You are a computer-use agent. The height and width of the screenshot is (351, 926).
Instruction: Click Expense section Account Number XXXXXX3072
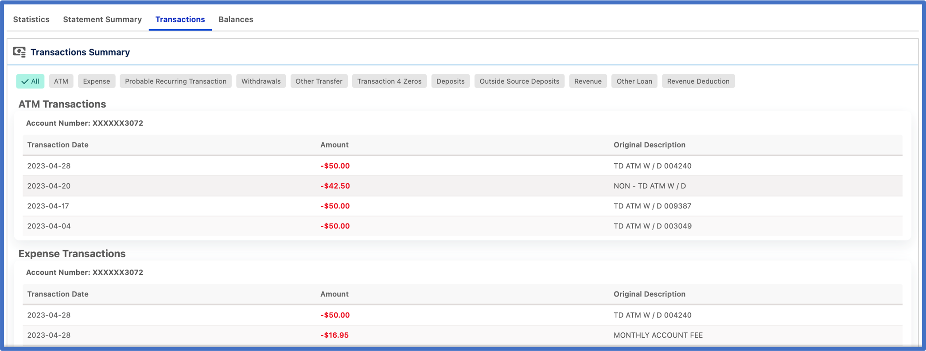(85, 272)
